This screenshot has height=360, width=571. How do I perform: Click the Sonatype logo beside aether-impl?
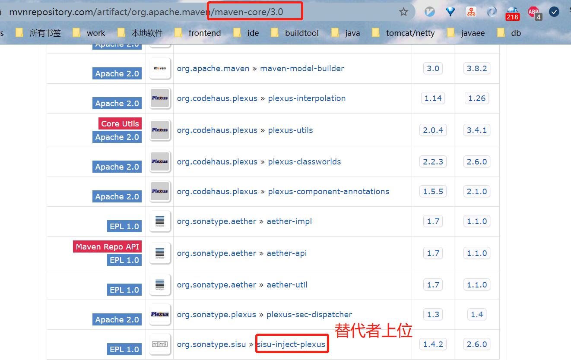click(x=160, y=221)
